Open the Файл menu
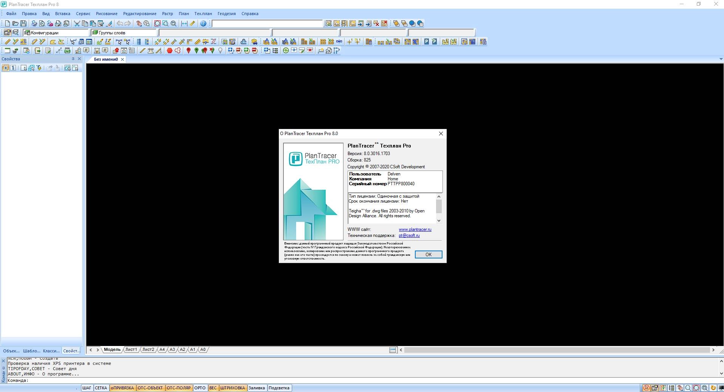724x392 pixels. pos(11,14)
